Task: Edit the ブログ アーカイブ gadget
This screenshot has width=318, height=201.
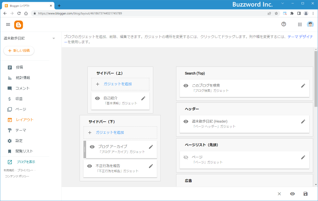Action: [151, 147]
